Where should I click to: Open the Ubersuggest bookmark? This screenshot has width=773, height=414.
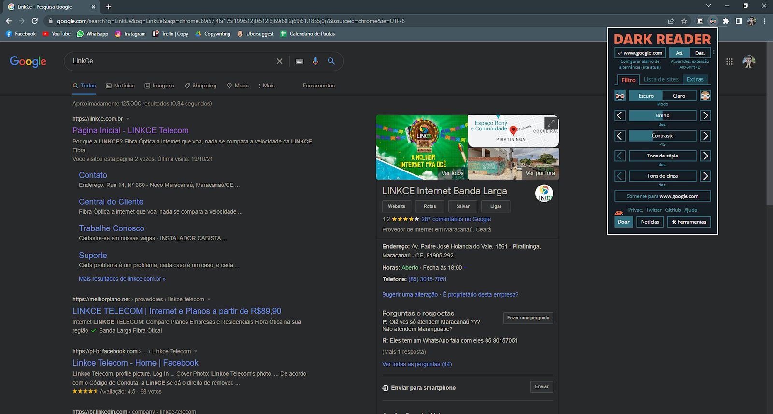tap(256, 34)
